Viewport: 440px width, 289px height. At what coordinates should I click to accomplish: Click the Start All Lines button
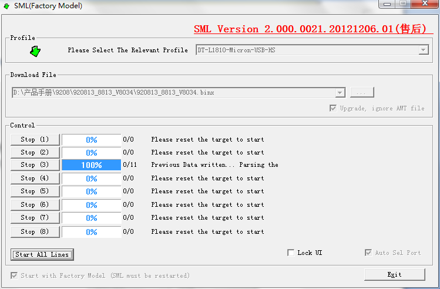pos(42,254)
